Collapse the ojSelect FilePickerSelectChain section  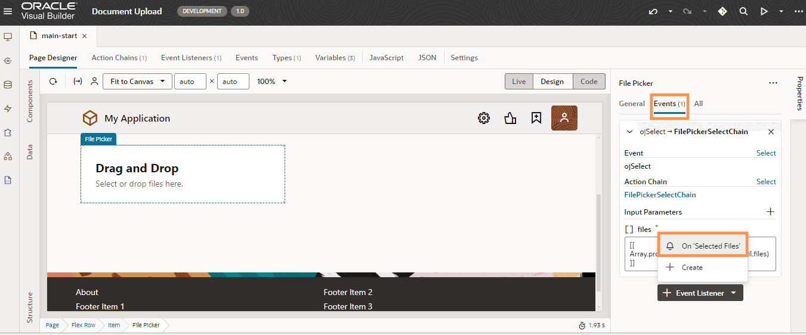pos(629,132)
